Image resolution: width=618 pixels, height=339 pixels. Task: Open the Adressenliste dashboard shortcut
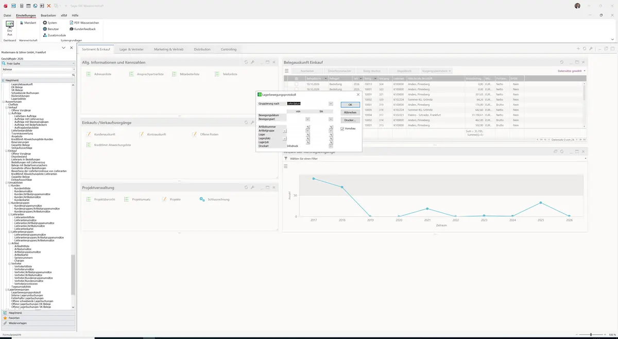pos(99,74)
